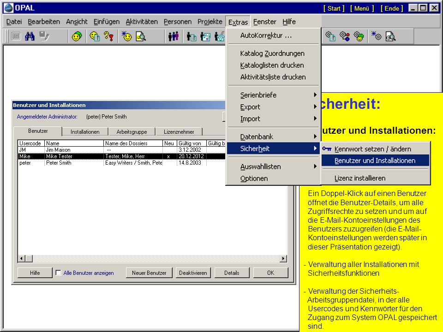Click the gear with red and blue nodes icon

pos(345,36)
